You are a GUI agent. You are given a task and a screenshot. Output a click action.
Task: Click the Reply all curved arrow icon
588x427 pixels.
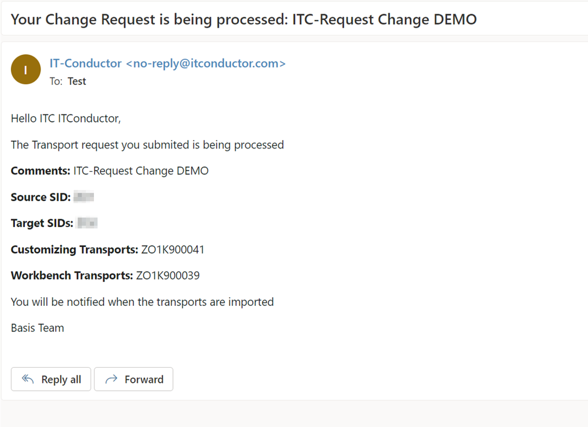point(27,379)
